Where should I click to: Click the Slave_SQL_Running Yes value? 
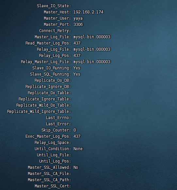[x=77, y=74]
